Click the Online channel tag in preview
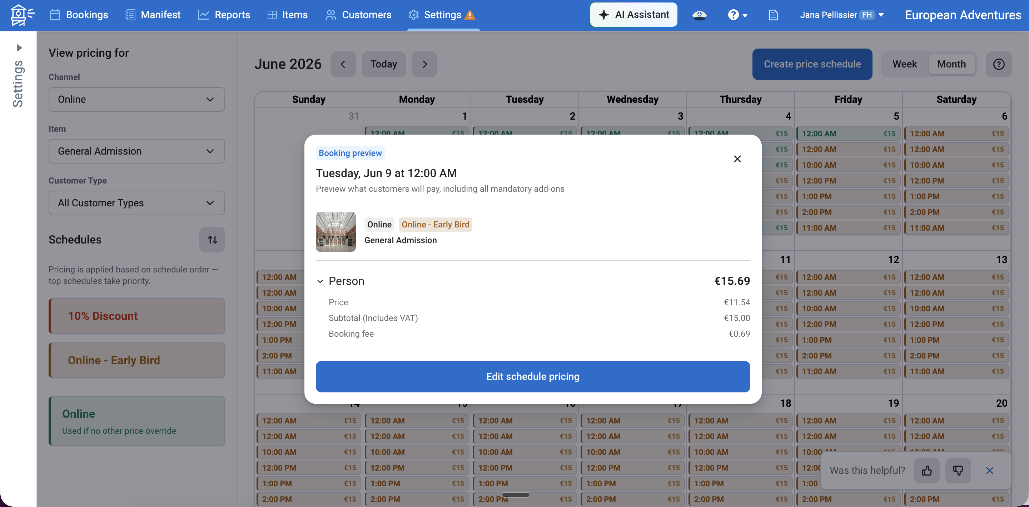Screen dimensions: 1029x507 tap(379, 224)
